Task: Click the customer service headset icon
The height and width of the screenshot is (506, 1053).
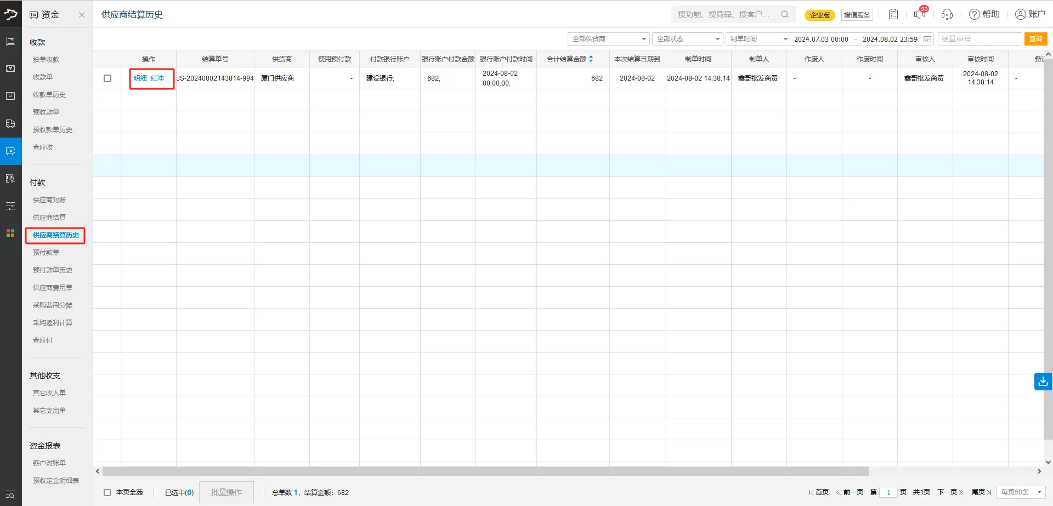Action: coord(947,14)
